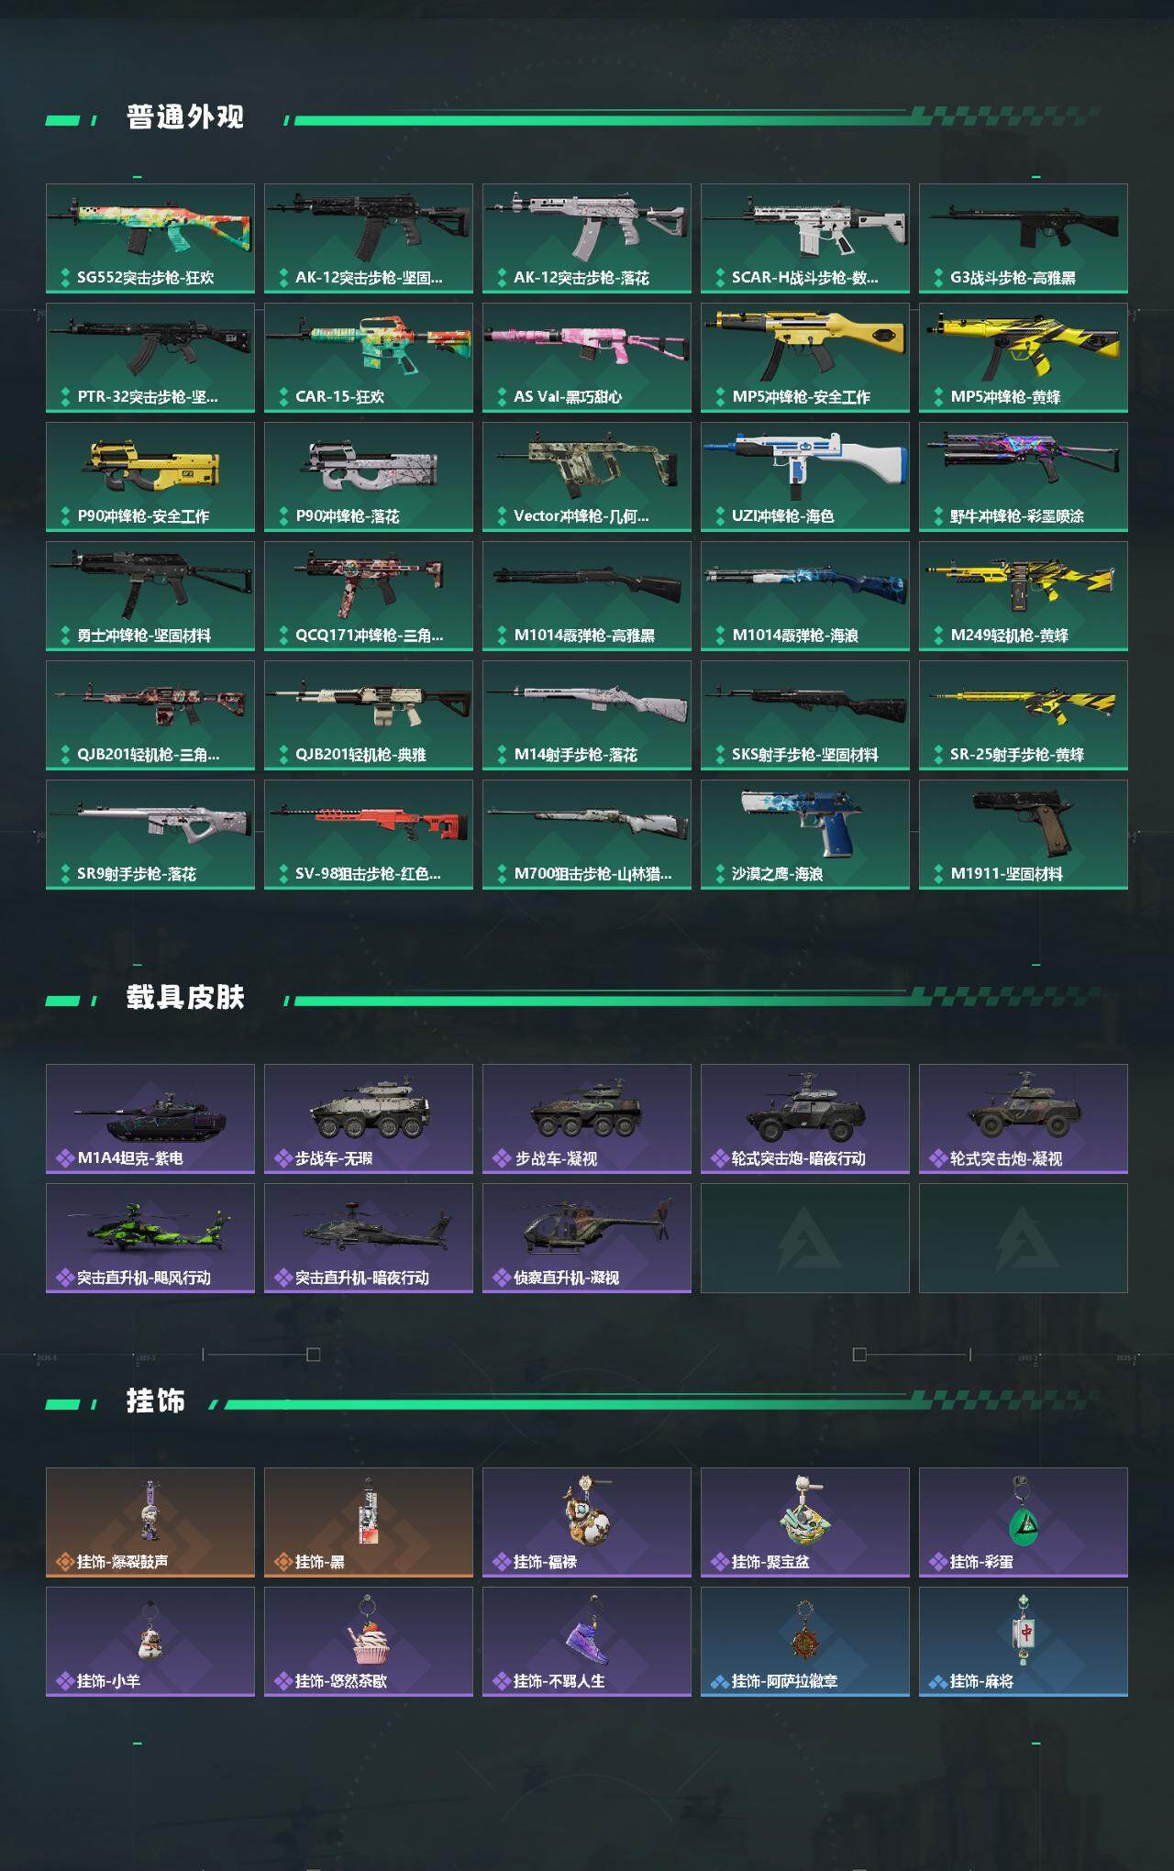Open the G3战斗步枪-高雅黑 skin tile
The image size is (1174, 1871).
tap(1024, 238)
